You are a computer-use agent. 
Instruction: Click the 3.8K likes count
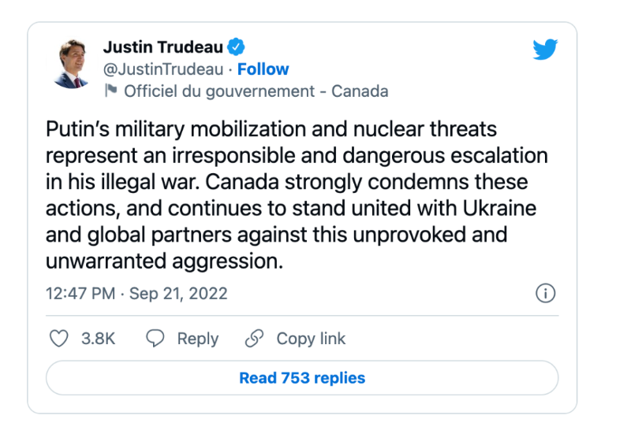pos(99,339)
